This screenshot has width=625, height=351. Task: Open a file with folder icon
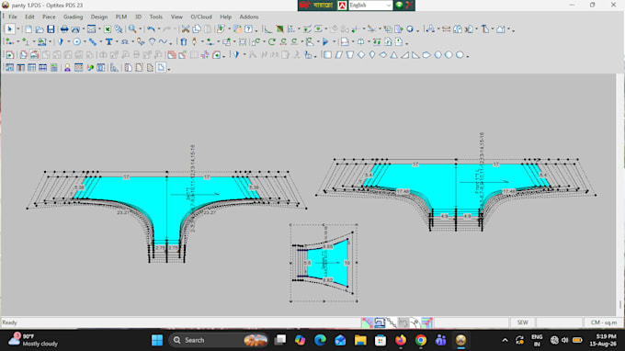pos(40,29)
